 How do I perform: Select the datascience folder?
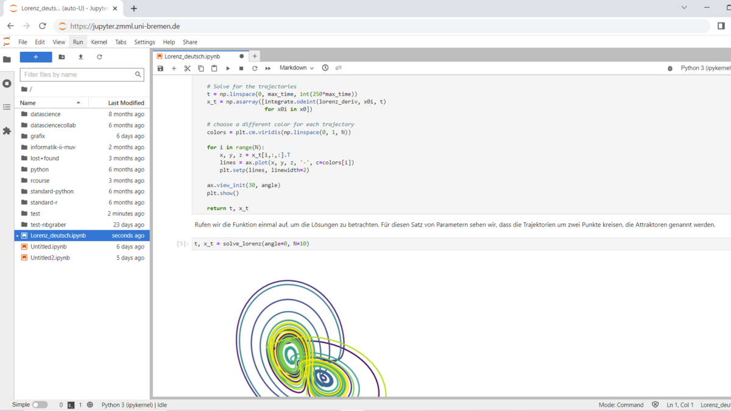pos(82,114)
